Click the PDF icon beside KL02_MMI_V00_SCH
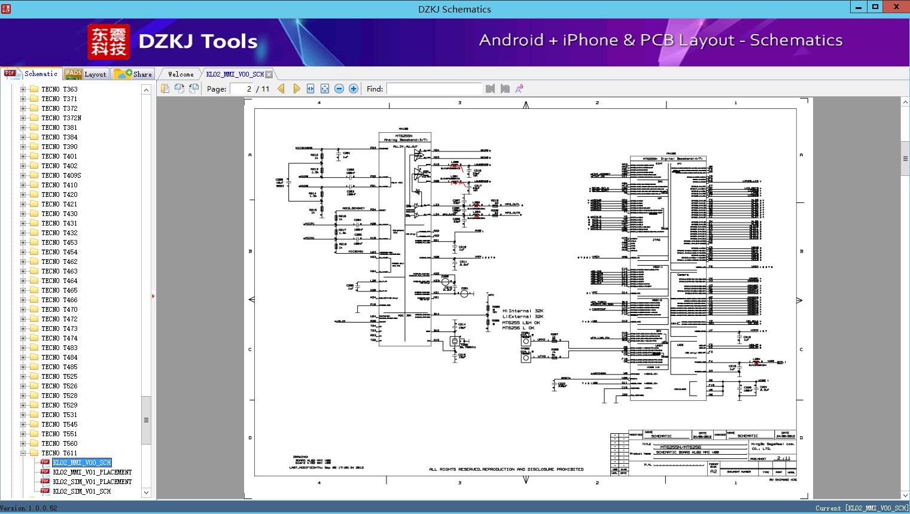The width and height of the screenshot is (910, 514). pyautogui.click(x=45, y=463)
